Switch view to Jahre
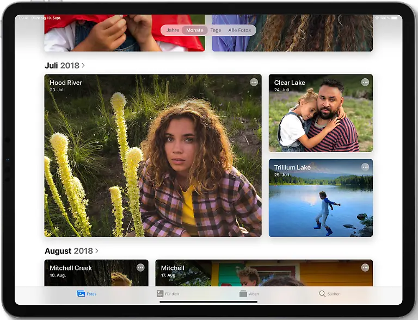 click(x=173, y=30)
